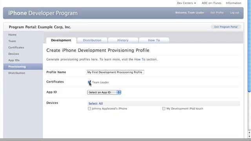Open the sidebar Distribution section
This screenshot has height=141, width=251.
click(16, 73)
